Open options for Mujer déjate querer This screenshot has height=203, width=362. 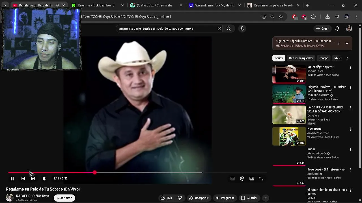coord(350,67)
